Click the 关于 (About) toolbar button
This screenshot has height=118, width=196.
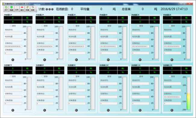[x=6, y=9]
